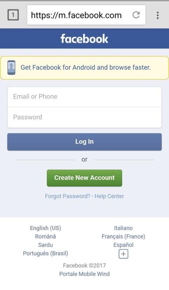Viewport: 169px width, 290px height.
Task: Open the browser three-dot overflow menu
Action: (x=158, y=15)
